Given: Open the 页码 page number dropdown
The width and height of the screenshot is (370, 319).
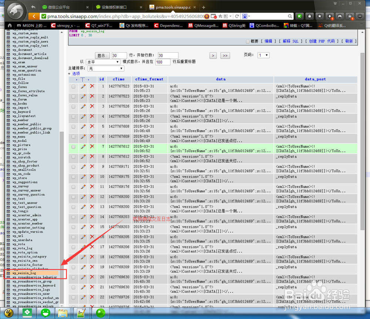Looking at the screenshot, I should [x=263, y=55].
